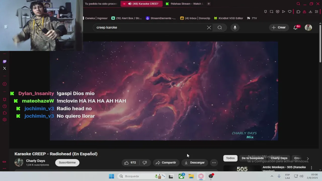This screenshot has width=322, height=181.
Task: Open browsing History clock icon in sidebar
Action: [x=5, y=106]
